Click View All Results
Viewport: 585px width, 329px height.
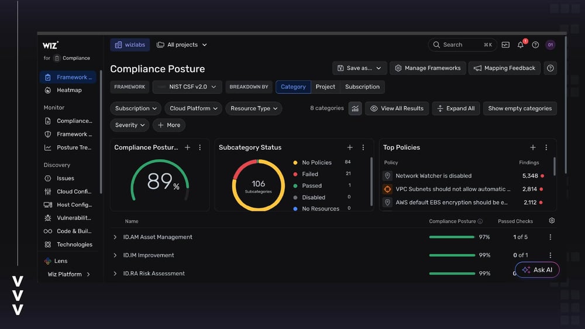point(397,108)
